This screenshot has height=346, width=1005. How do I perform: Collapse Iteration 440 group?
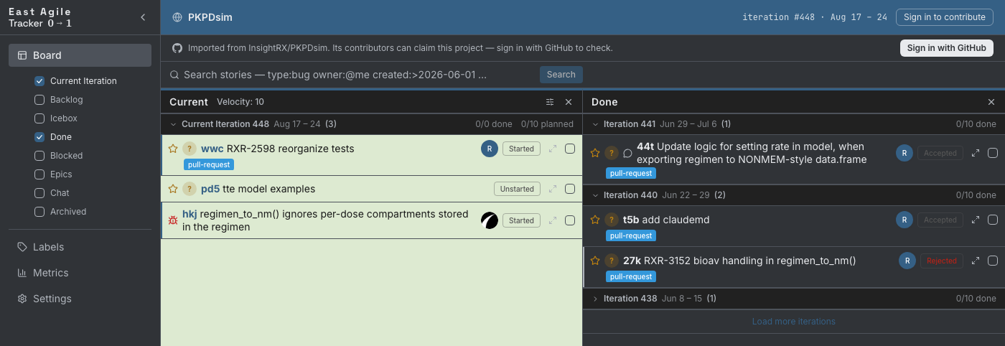coord(595,195)
